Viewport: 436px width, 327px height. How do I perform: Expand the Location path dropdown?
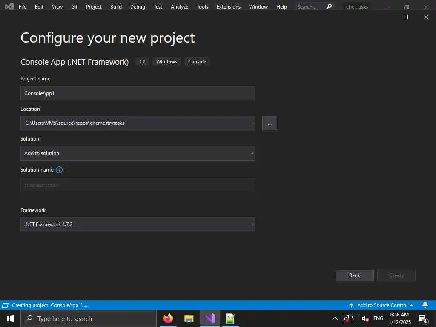tap(252, 123)
